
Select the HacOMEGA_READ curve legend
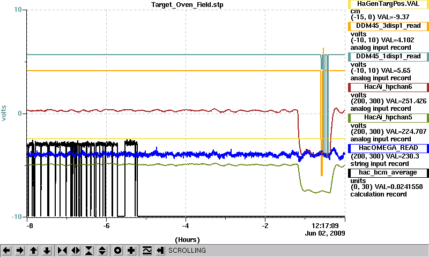coord(388,148)
